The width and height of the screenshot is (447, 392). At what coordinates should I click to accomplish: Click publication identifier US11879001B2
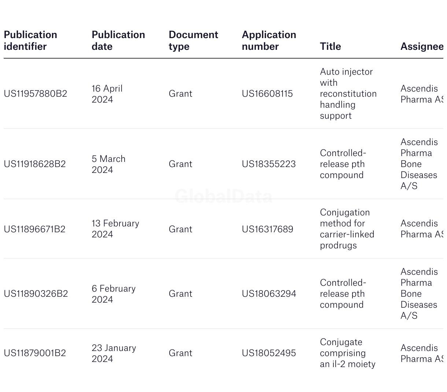(35, 353)
